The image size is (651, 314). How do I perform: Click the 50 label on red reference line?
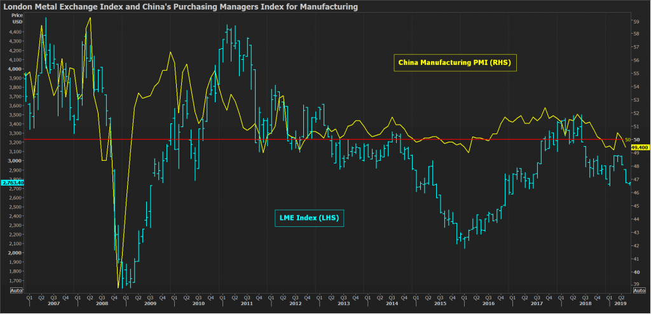(628, 139)
